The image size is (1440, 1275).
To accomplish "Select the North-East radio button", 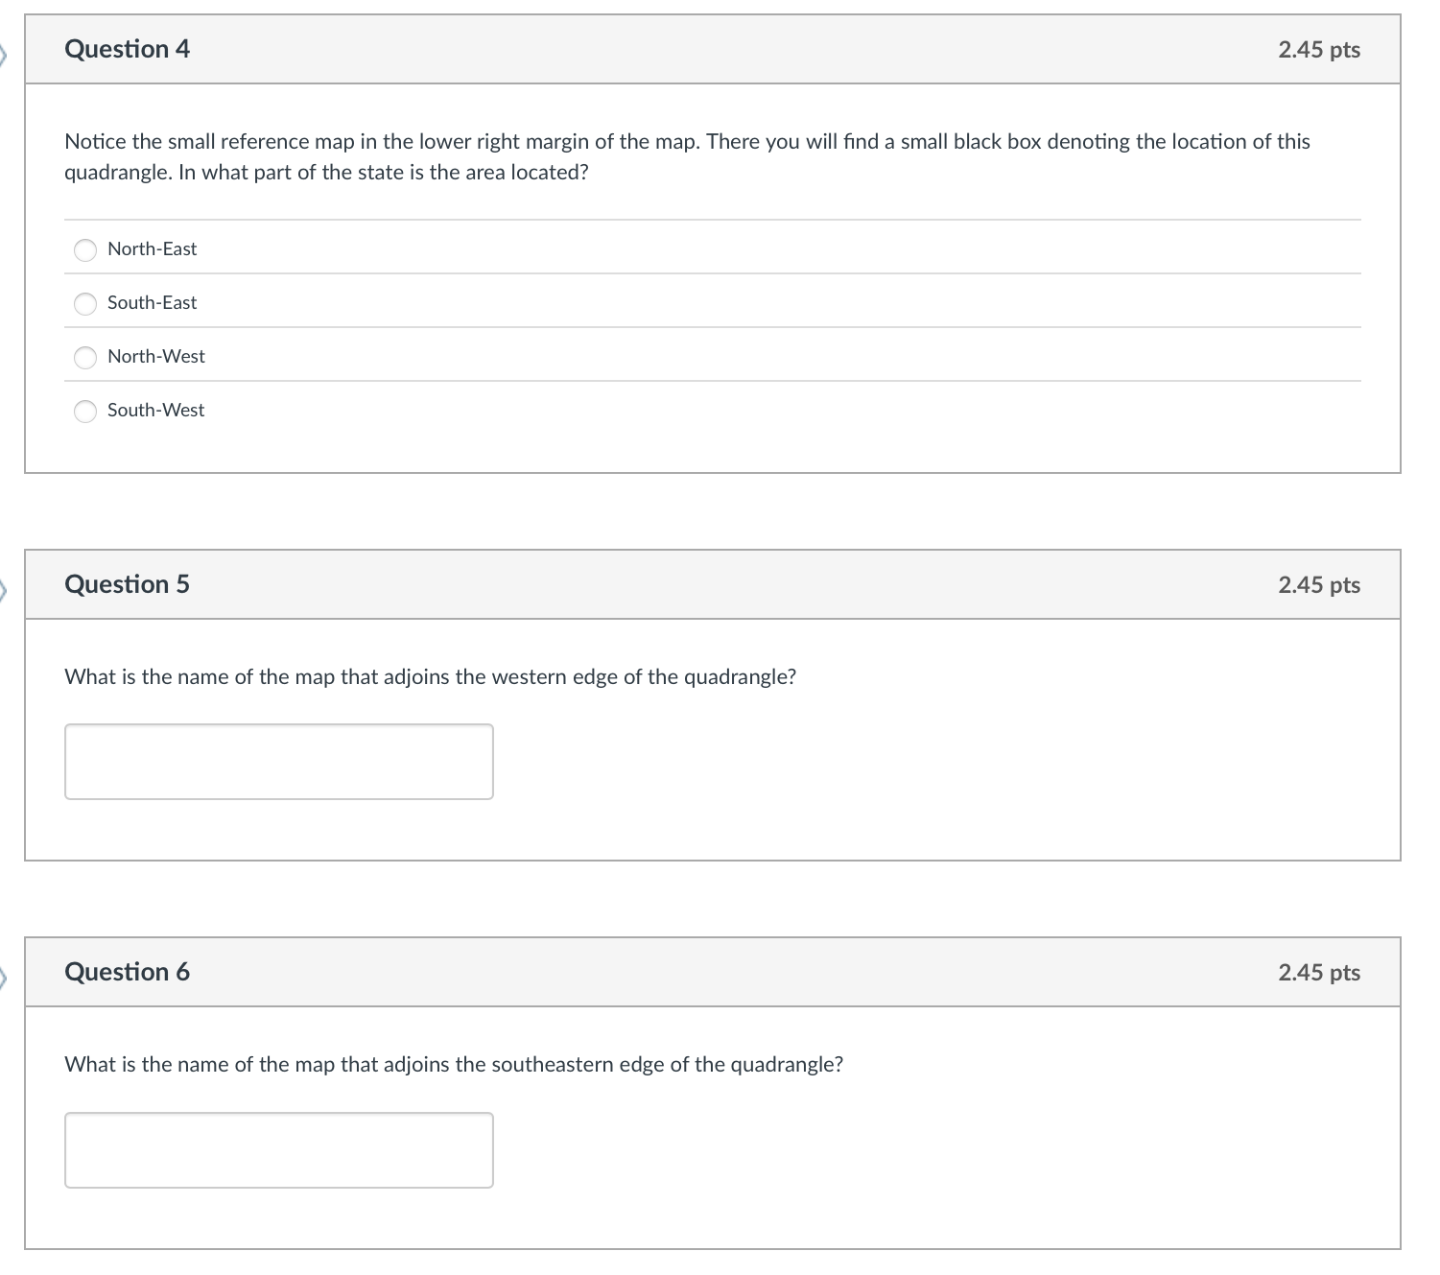I will coord(85,249).
